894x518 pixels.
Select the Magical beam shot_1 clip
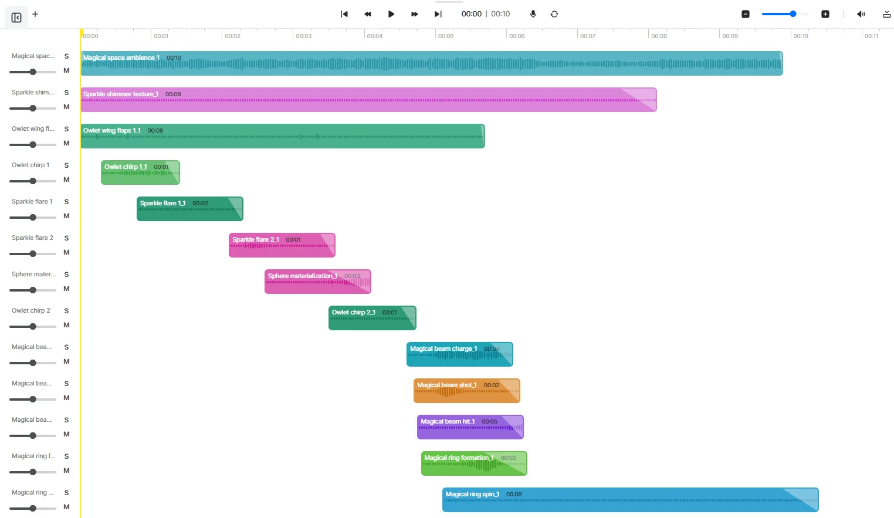pyautogui.click(x=467, y=391)
